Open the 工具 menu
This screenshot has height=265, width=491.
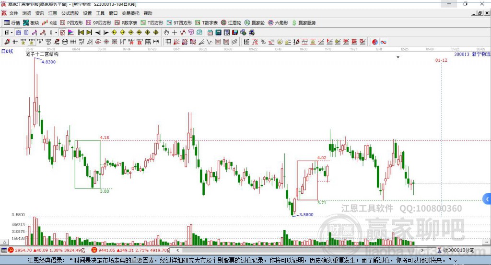100,13
